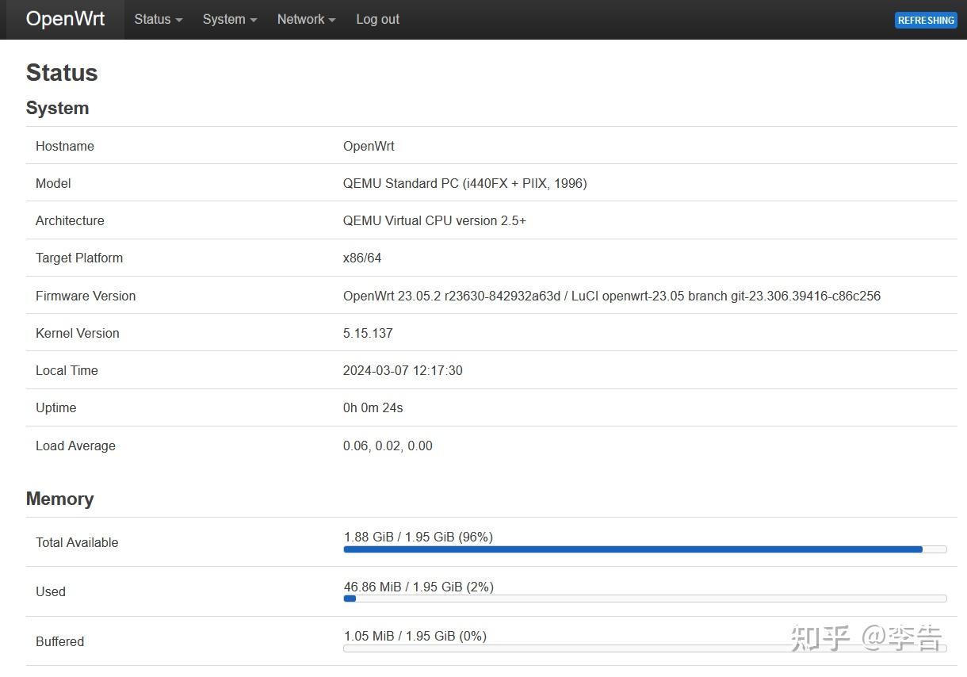Viewport: 967px width, 677px height.
Task: Select the Load Average label
Action: point(75,446)
